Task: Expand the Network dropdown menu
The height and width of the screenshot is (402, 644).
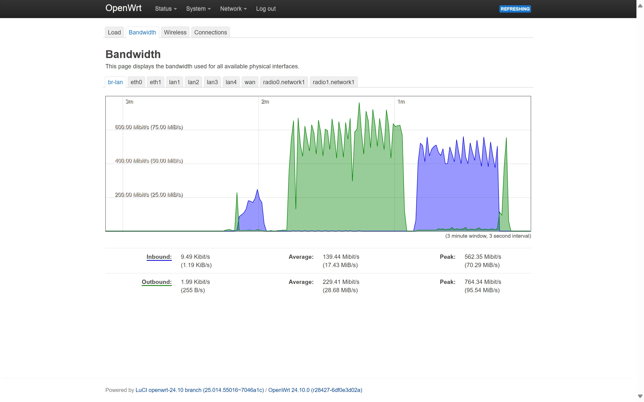Action: 233,9
